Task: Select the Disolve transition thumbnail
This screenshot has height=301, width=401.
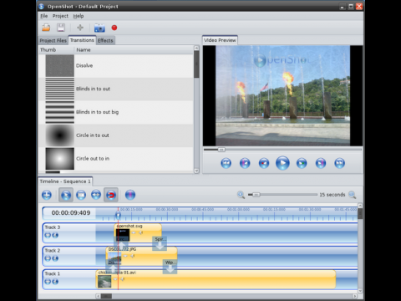Action: [x=60, y=65]
